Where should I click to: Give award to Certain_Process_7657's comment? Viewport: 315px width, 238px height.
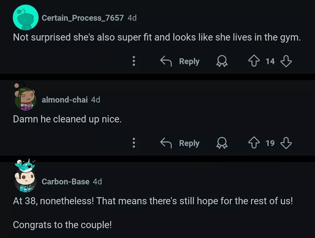tap(222, 61)
